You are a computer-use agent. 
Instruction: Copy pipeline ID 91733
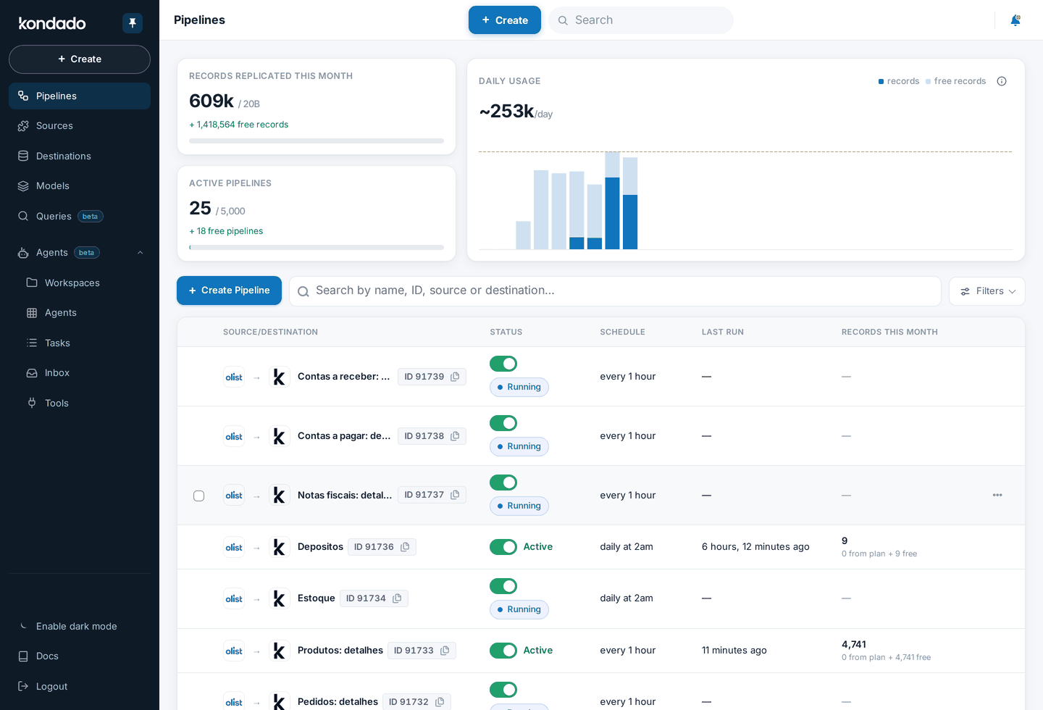tap(445, 651)
